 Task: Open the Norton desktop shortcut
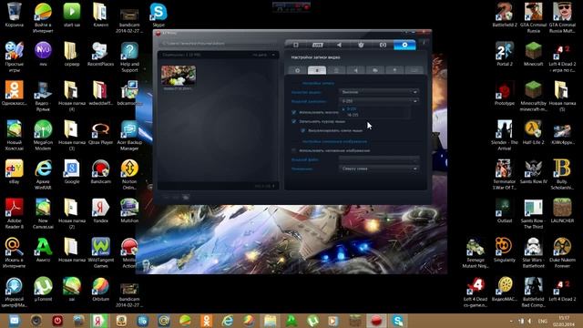tap(129, 174)
